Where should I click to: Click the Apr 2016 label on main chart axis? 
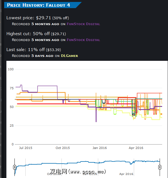136,148
